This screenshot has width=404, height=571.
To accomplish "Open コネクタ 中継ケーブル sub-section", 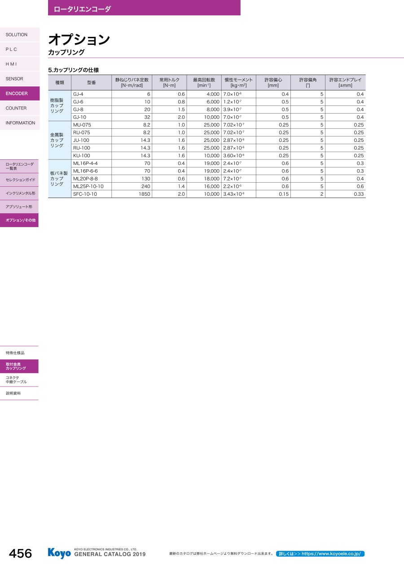I will (19, 380).
